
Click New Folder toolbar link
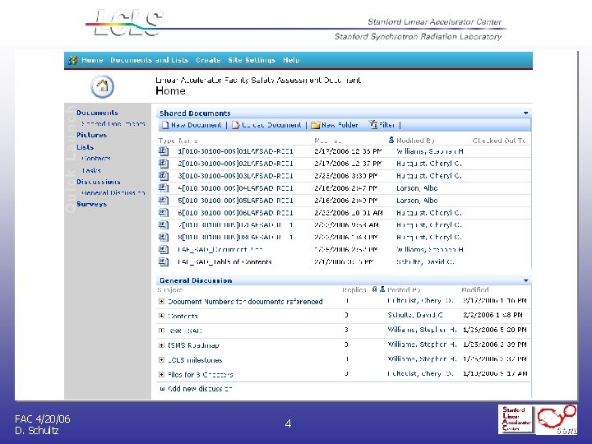pyautogui.click(x=340, y=125)
